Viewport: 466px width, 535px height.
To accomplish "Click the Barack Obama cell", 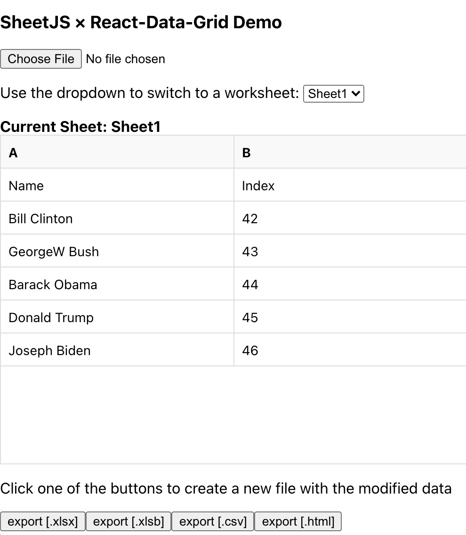I will coord(116,284).
